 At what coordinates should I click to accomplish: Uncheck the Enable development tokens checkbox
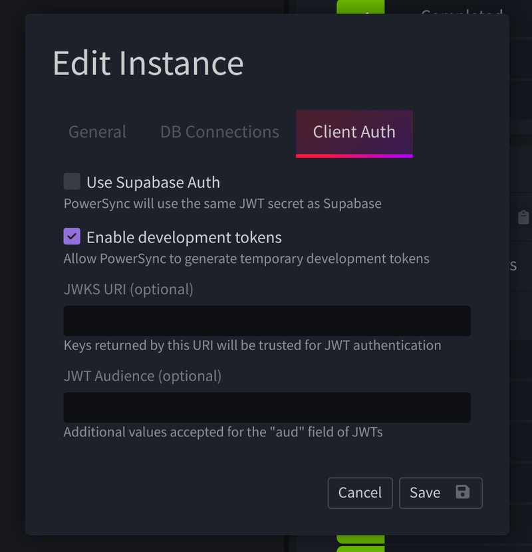click(72, 236)
